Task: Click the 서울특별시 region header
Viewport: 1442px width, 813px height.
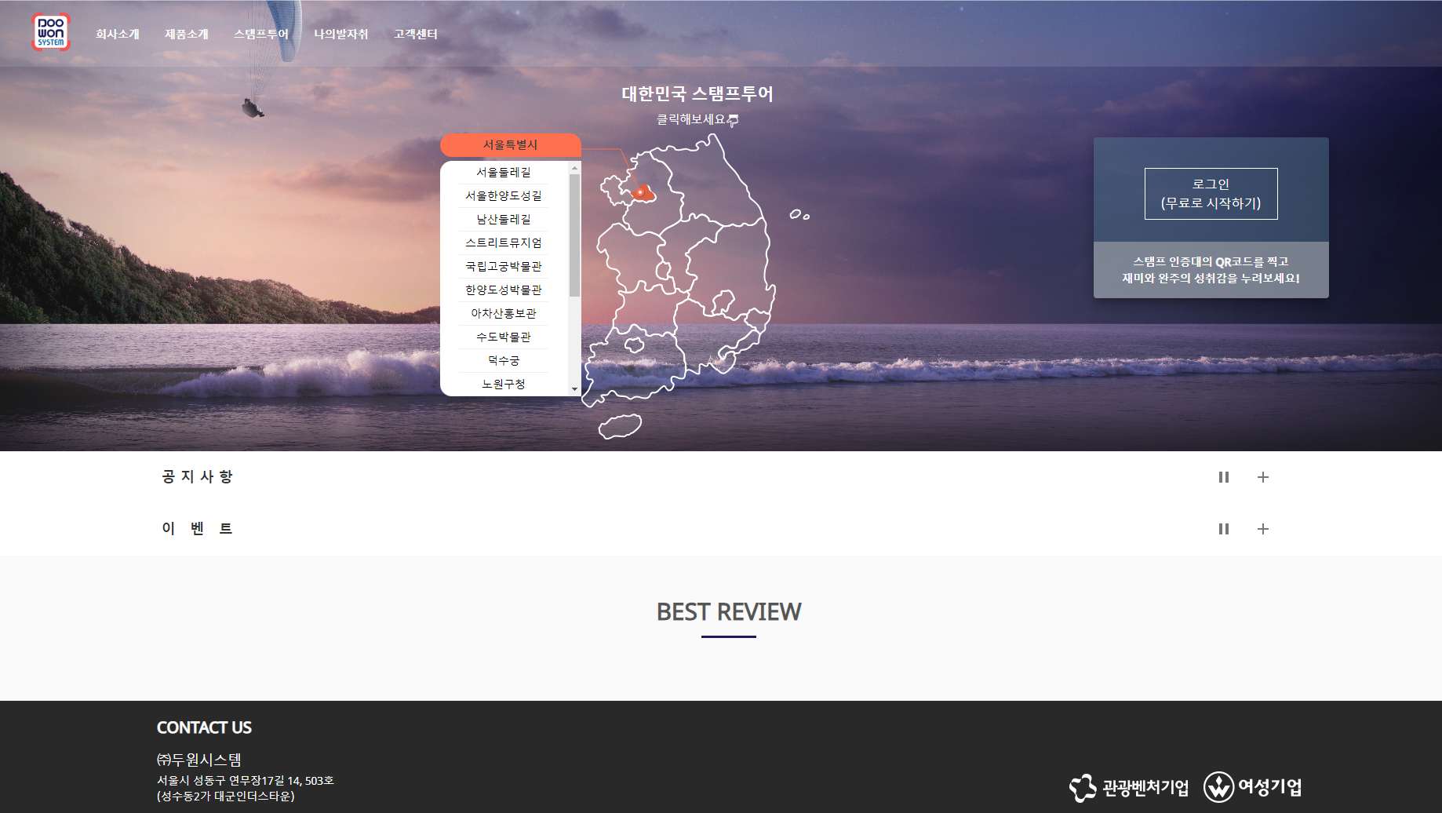Action: click(x=510, y=145)
